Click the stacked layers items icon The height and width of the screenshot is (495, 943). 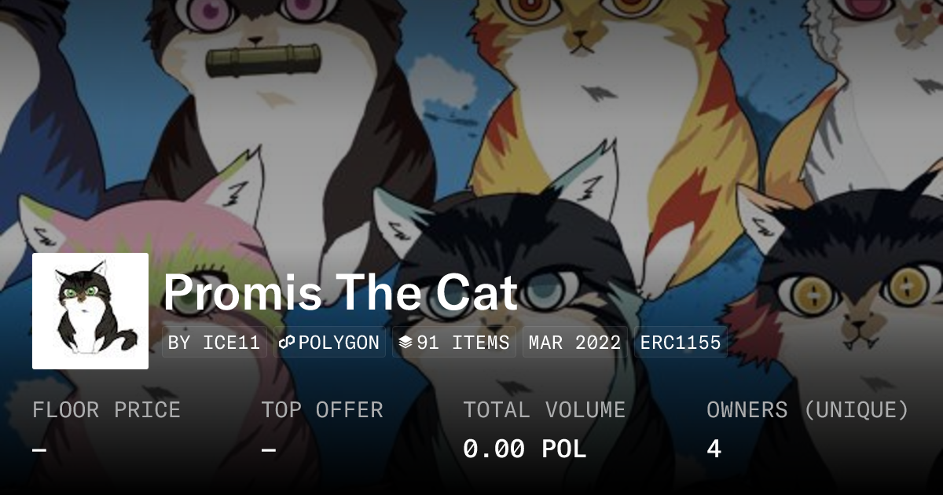pyautogui.click(x=405, y=343)
